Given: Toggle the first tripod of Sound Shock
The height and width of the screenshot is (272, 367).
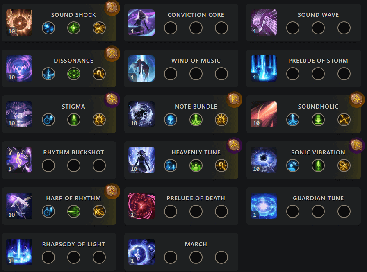Looking at the screenshot, I should click(48, 28).
